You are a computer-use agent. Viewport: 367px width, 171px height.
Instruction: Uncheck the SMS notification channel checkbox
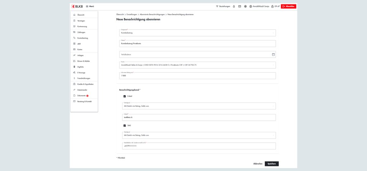[125, 125]
